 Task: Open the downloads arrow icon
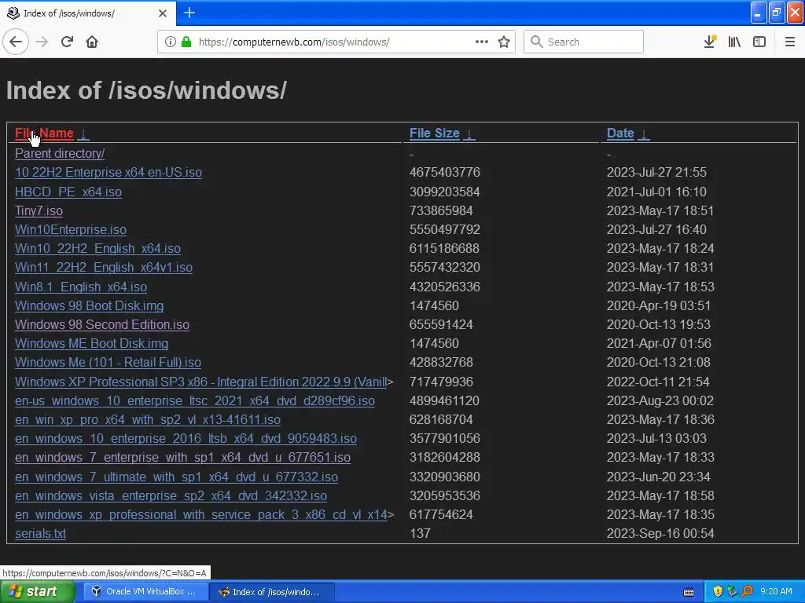pos(710,42)
